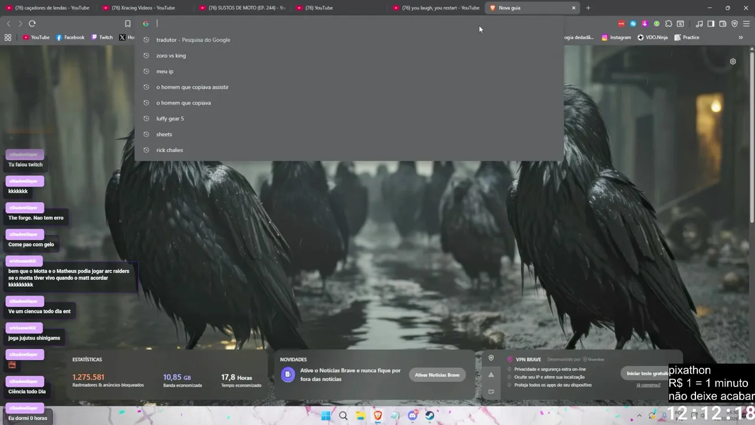The image size is (755, 425).
Task: Open the Brave Wallet icon
Action: point(723,24)
